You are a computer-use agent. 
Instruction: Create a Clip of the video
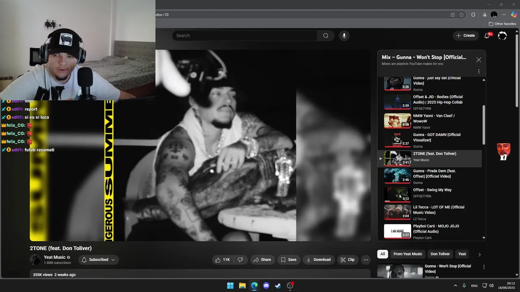tap(348, 260)
